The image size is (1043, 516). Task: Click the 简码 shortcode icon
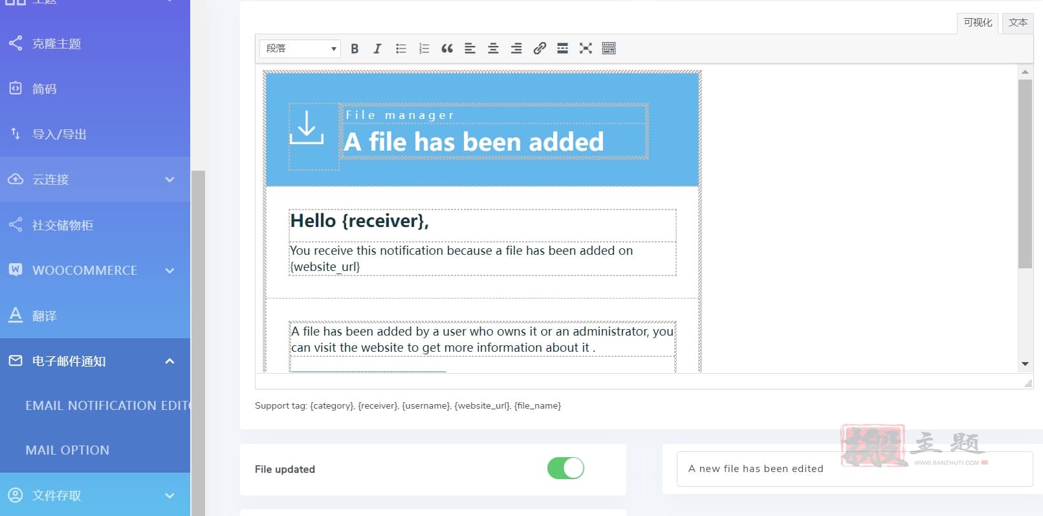pos(16,88)
